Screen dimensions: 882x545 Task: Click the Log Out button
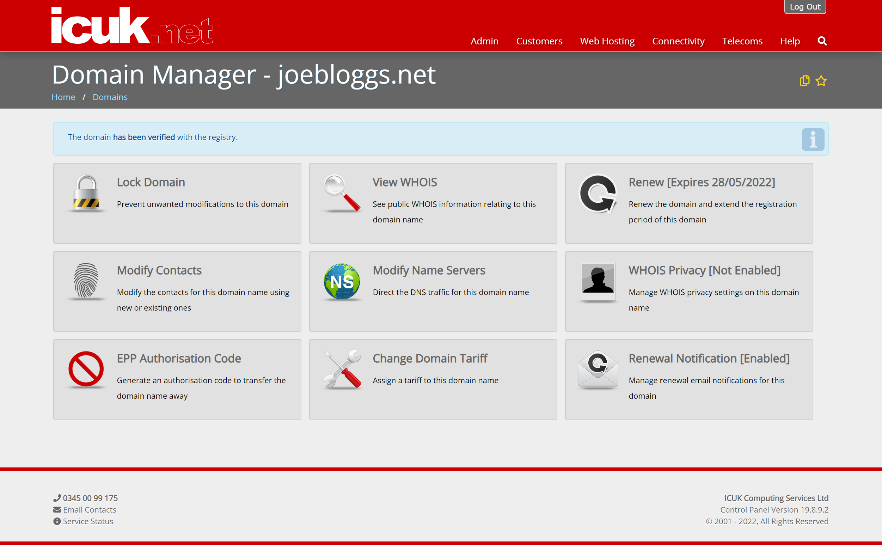point(805,7)
